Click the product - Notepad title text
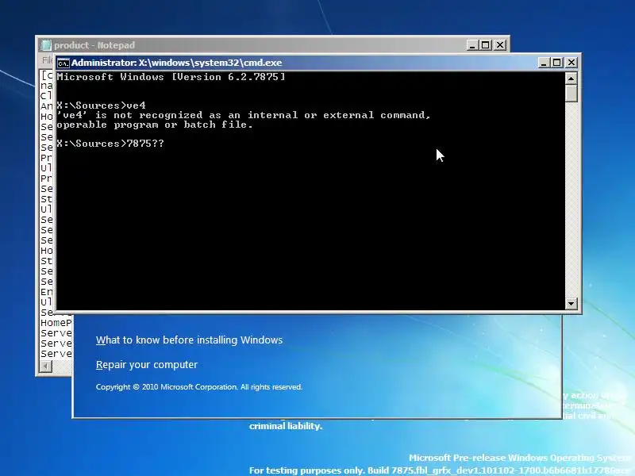This screenshot has height=476, width=635. (94, 45)
